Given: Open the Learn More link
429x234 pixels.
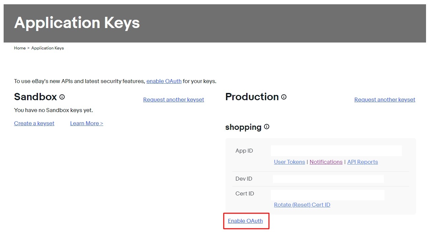Looking at the screenshot, I should [87, 123].
